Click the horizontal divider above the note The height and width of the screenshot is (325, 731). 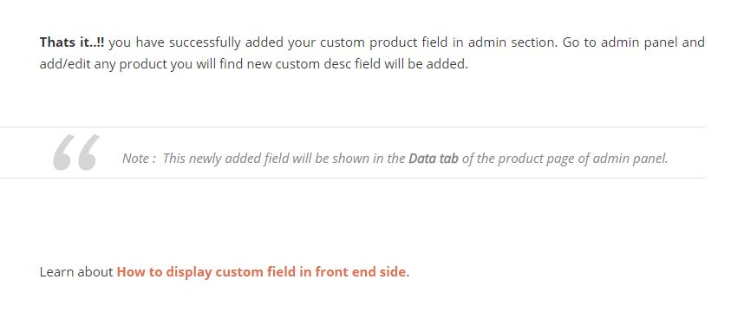tap(352, 127)
